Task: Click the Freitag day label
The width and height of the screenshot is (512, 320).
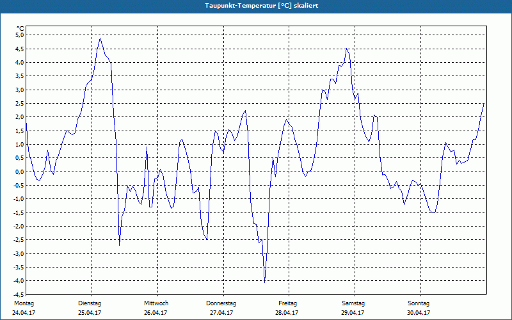Action: pos(287,303)
